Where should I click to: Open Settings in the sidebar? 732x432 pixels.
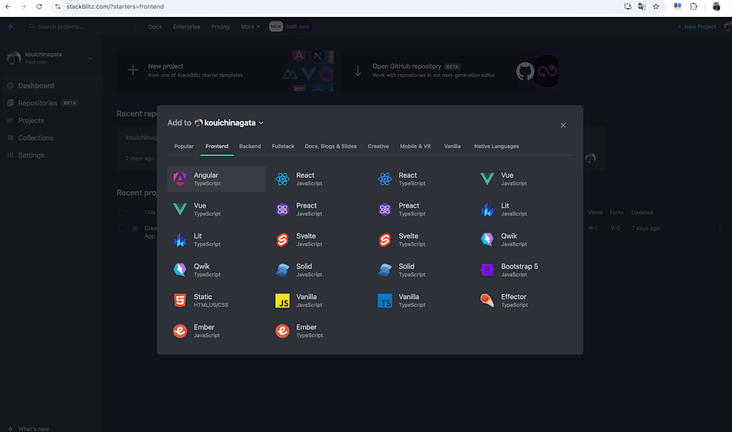click(x=49, y=155)
